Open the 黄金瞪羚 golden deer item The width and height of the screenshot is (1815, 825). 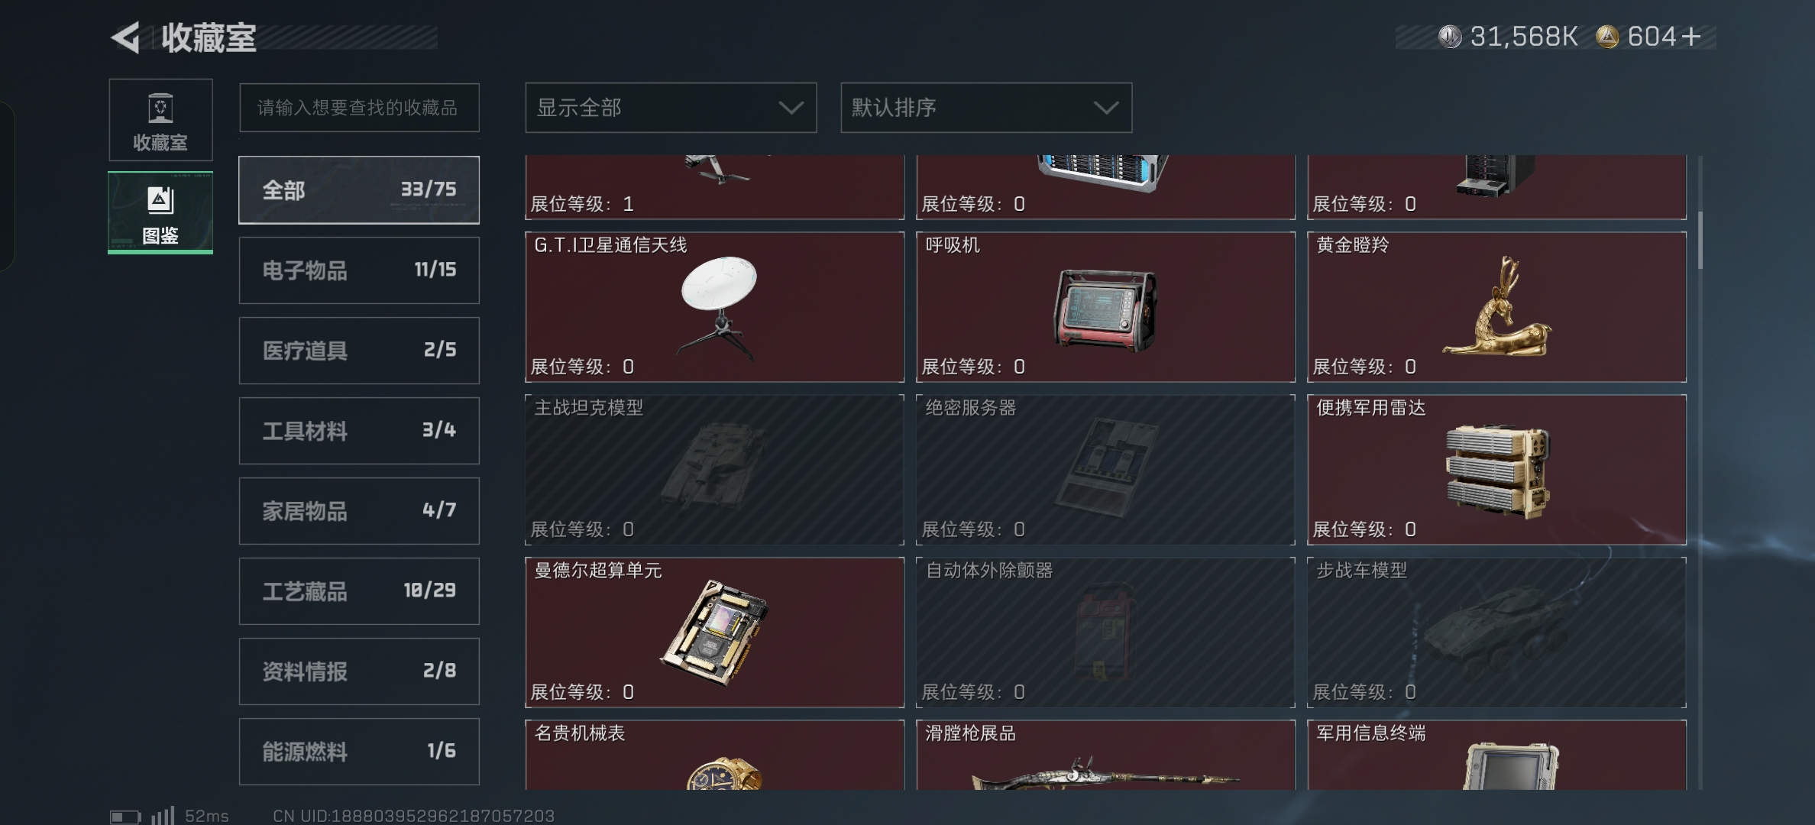[1496, 307]
